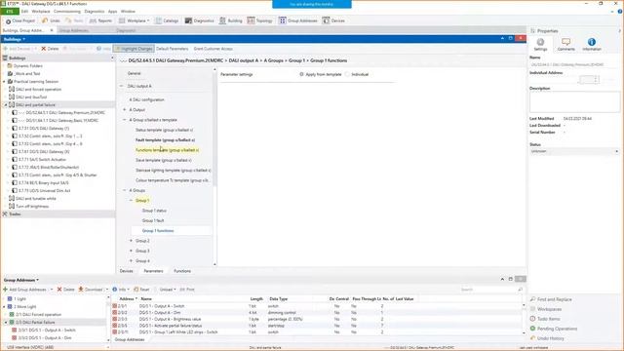
Task: Open the Devices view icon
Action: pos(326,20)
